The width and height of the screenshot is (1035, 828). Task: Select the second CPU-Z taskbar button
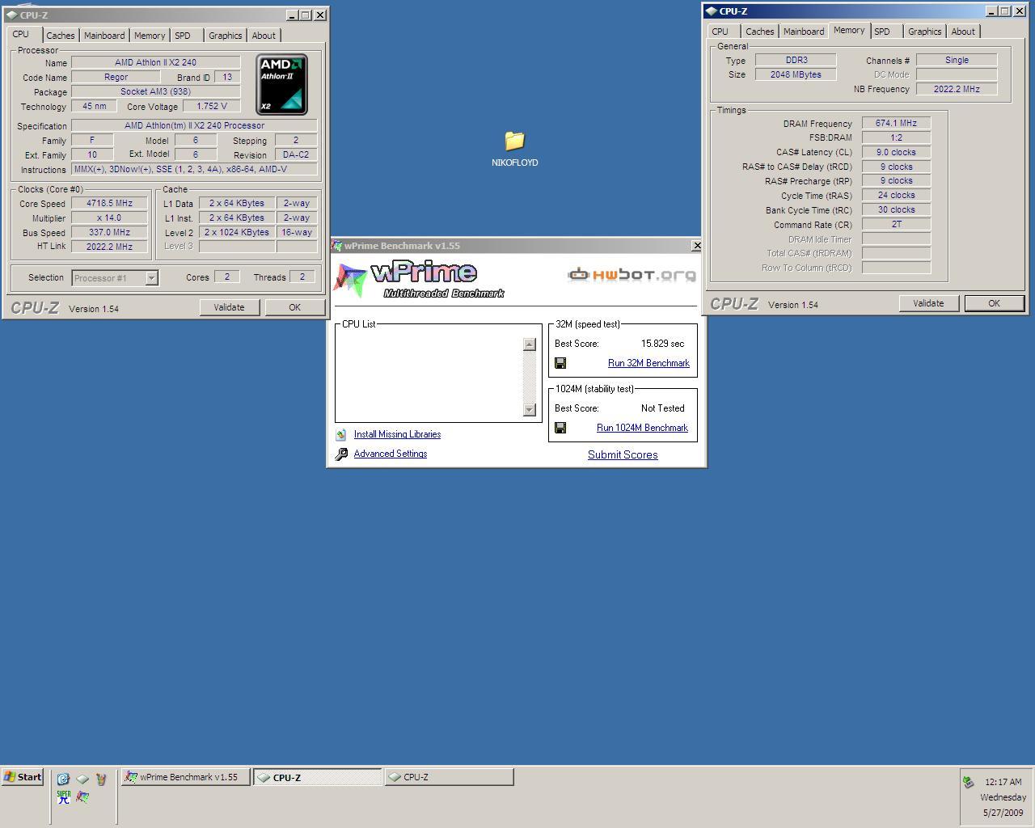pyautogui.click(x=449, y=777)
